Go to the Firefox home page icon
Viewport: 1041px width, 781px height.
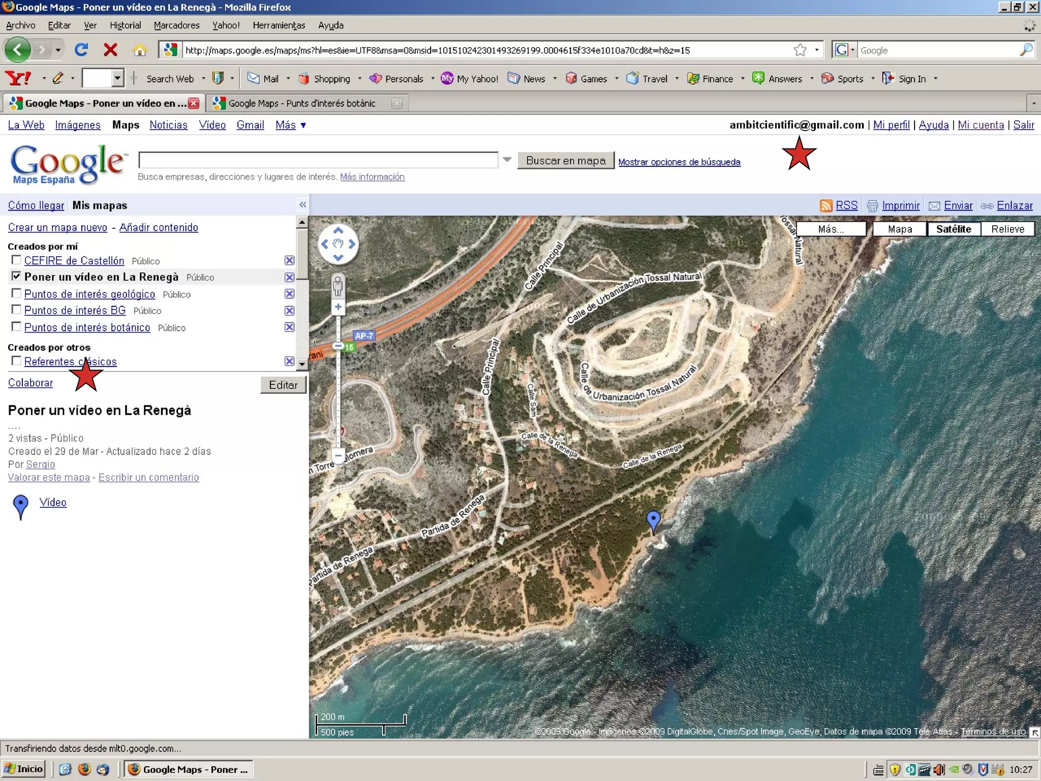click(139, 50)
